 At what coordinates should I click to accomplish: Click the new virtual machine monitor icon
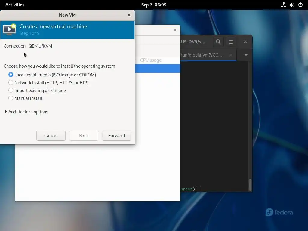click(x=9, y=30)
